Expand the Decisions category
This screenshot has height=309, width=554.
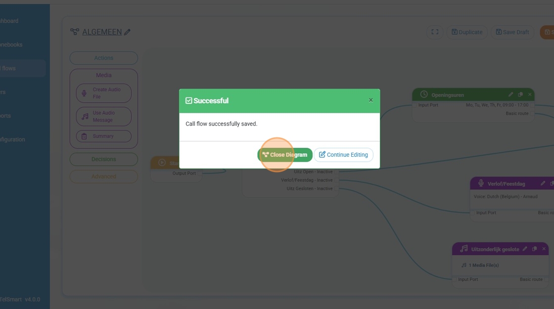103,159
